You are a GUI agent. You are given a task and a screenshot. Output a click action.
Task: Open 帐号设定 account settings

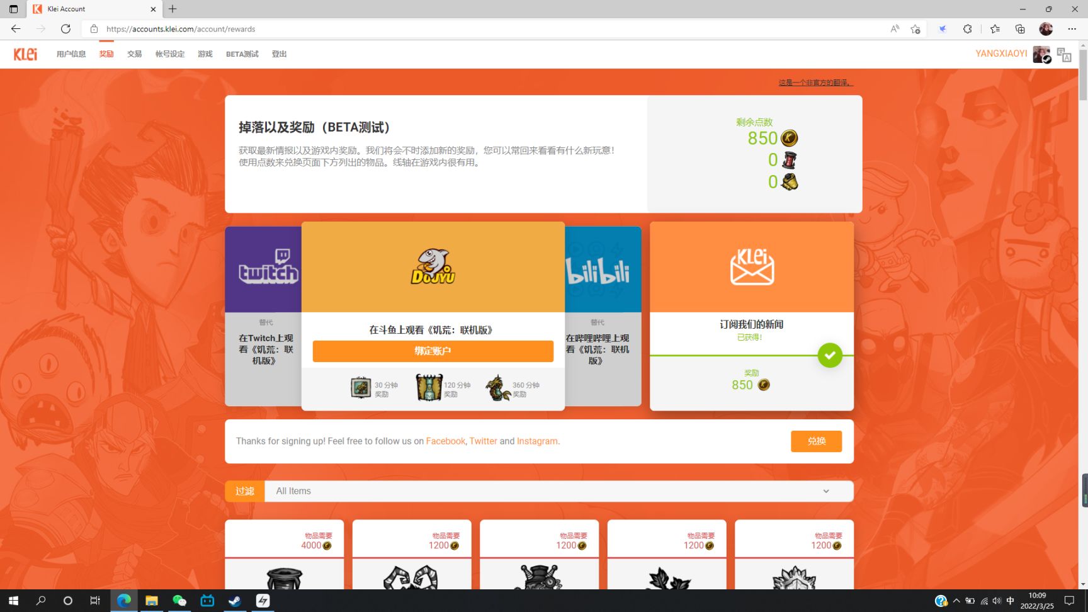tap(170, 54)
